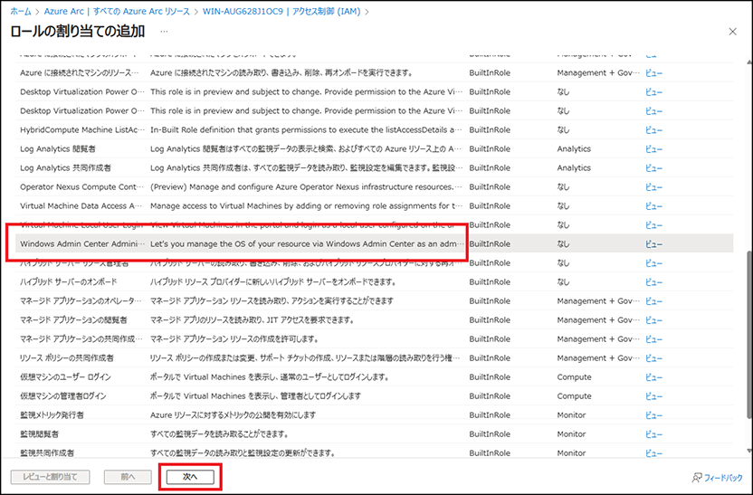This screenshot has height=495, width=753.
Task: Open the Home breadcrumb link
Action: tap(21, 11)
